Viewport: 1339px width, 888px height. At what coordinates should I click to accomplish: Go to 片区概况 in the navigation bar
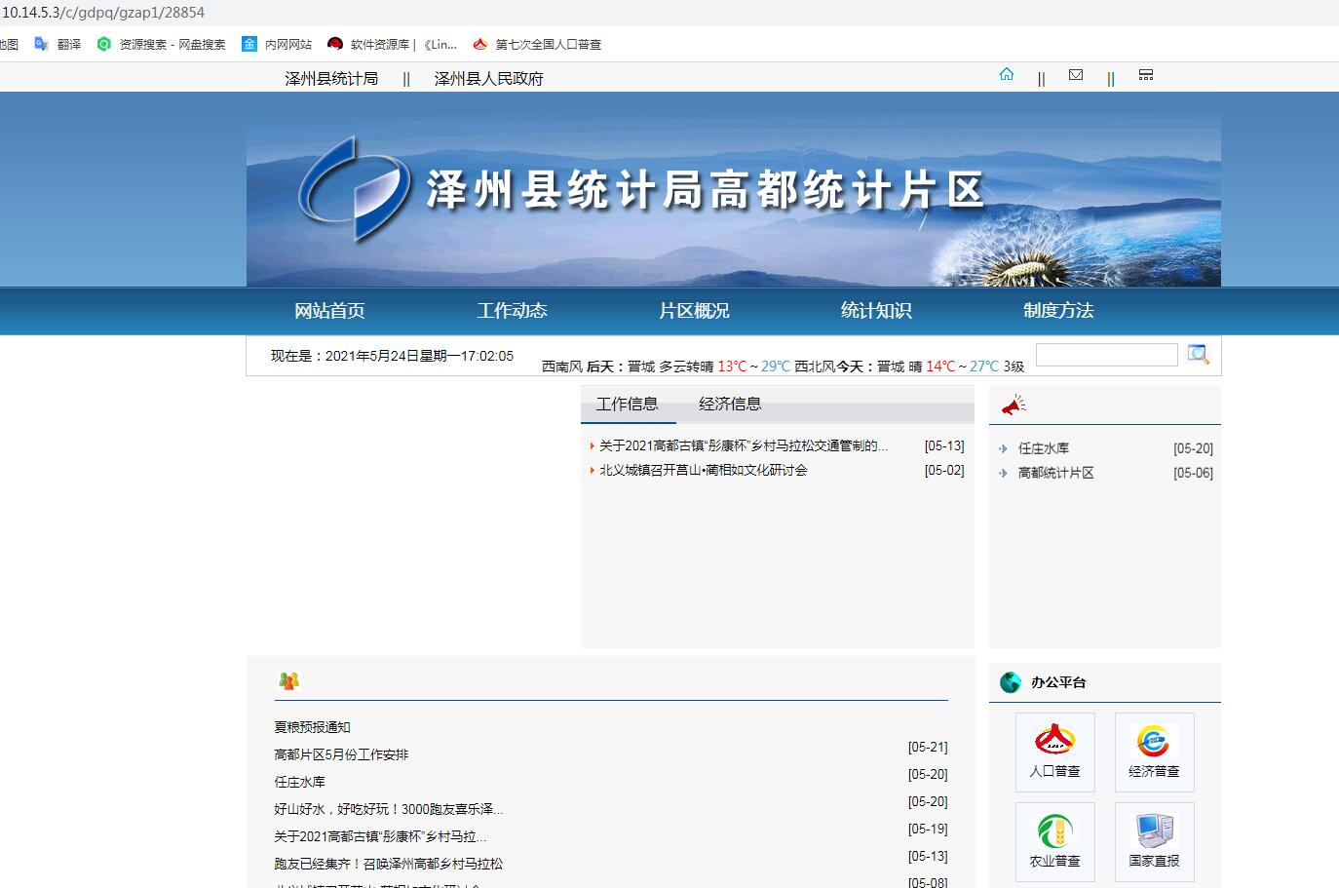coord(694,311)
